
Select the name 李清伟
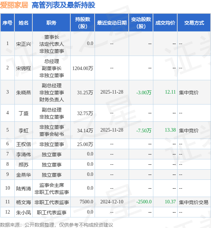click(24, 154)
